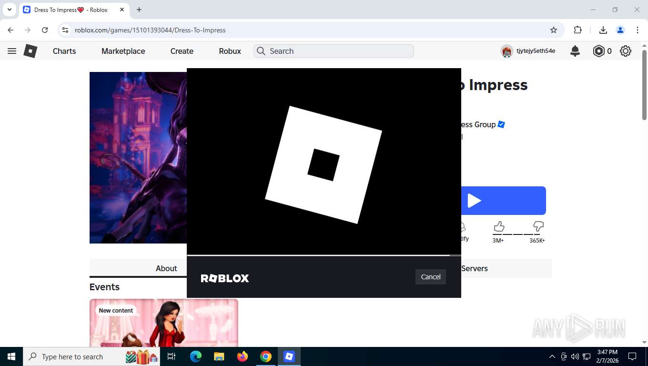Screen dimensions: 648x366
Task: Open the Charts page
Action: [64, 51]
